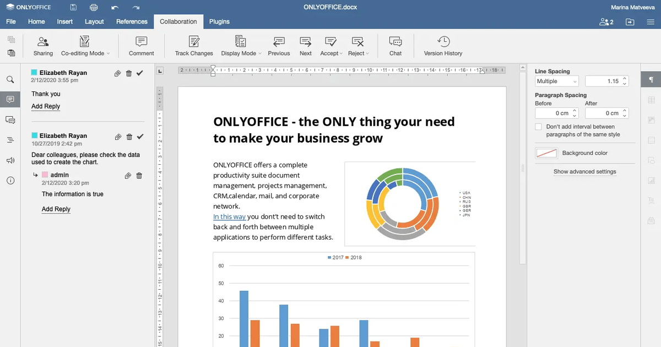
Task: Resolve the 'Thank you' comment
Action: (x=140, y=73)
